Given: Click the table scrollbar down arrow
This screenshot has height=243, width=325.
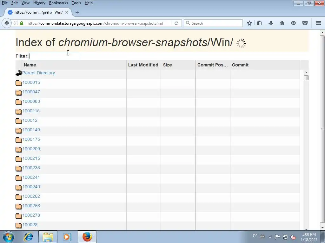Looking at the screenshot, I should pos(306,229).
